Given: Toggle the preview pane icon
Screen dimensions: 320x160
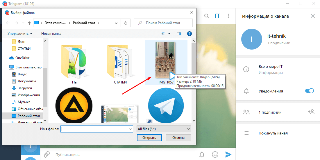Looking at the screenshot, I should click(x=179, y=34).
